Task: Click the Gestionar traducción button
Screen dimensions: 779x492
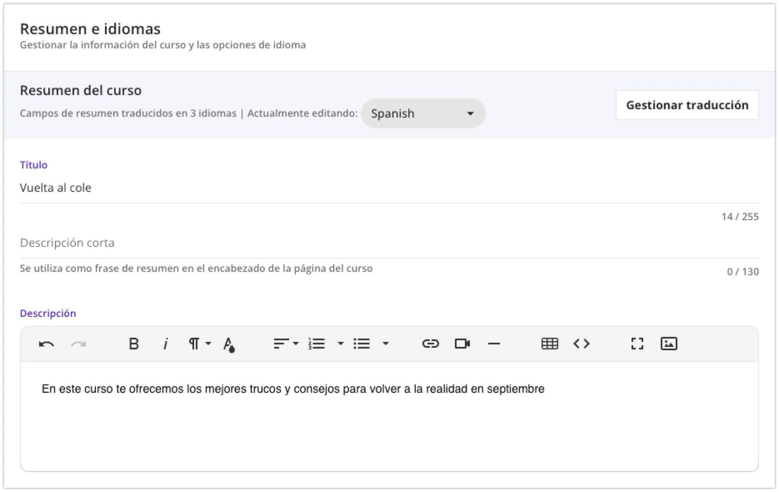Action: pos(687,105)
